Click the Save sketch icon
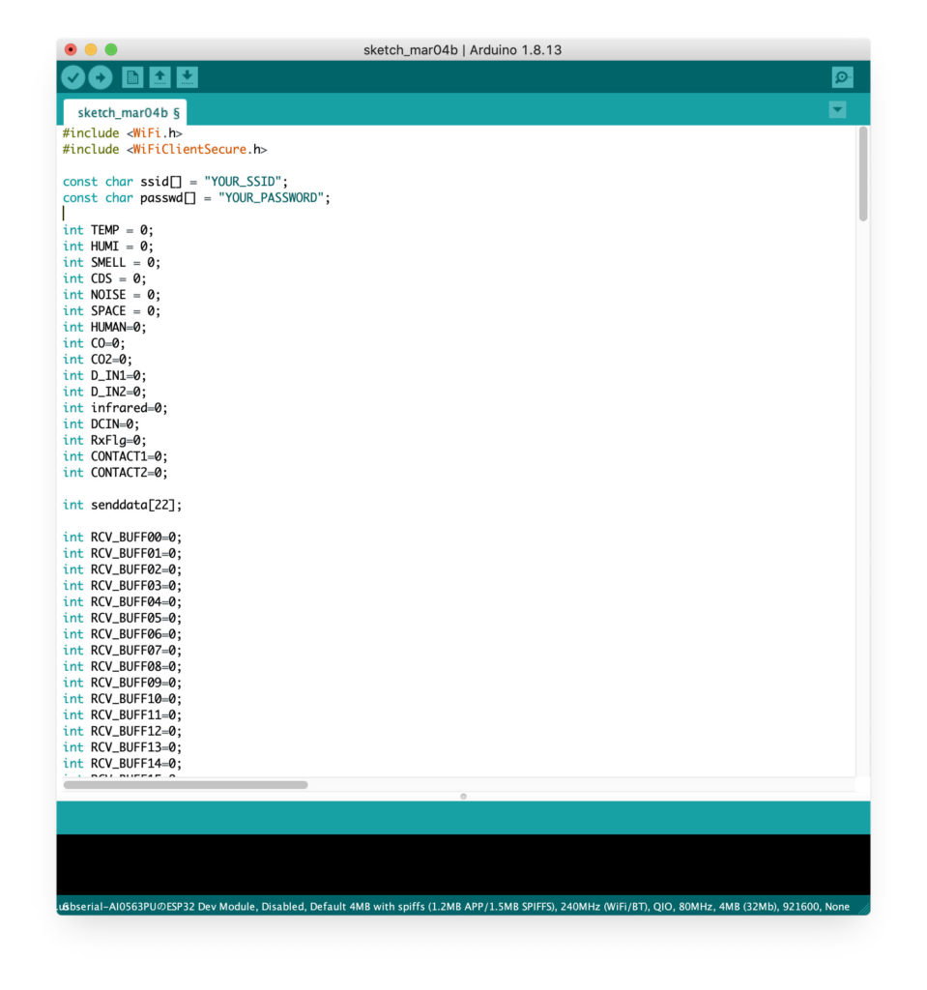The height and width of the screenshot is (990, 927). tap(188, 77)
